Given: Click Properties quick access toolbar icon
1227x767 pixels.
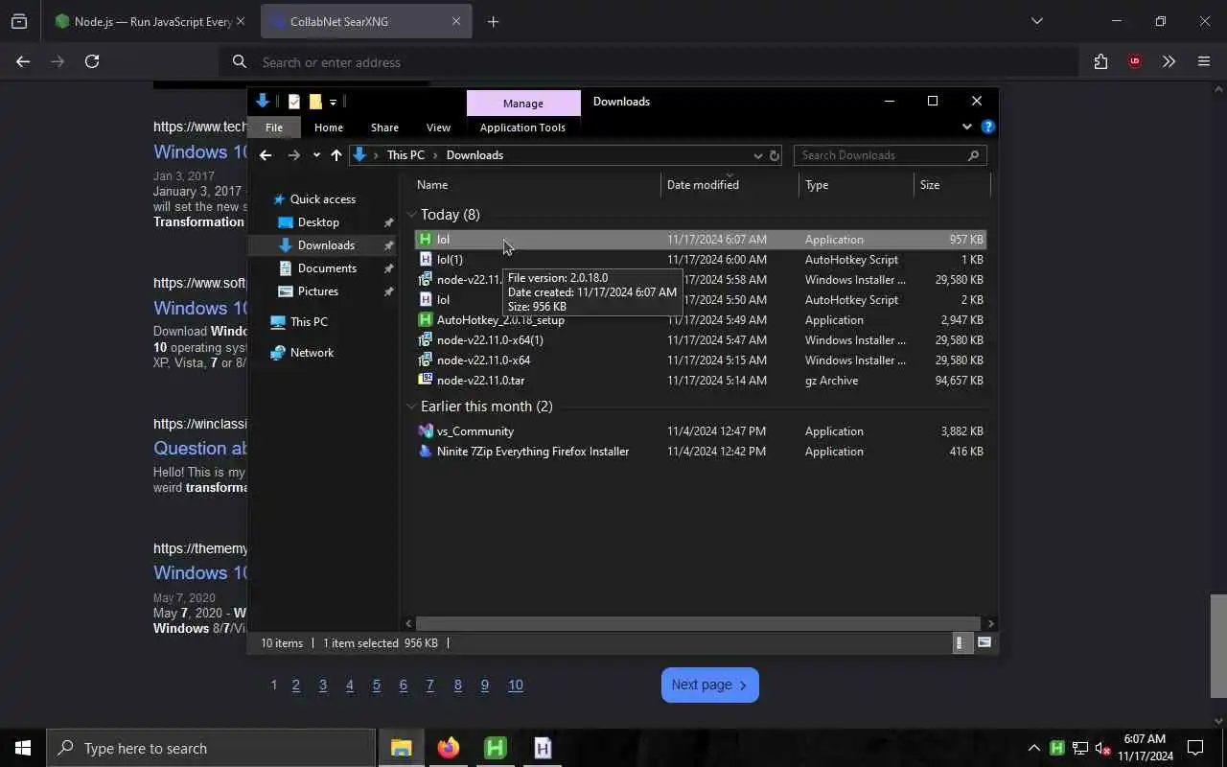Looking at the screenshot, I should pyautogui.click(x=294, y=102).
